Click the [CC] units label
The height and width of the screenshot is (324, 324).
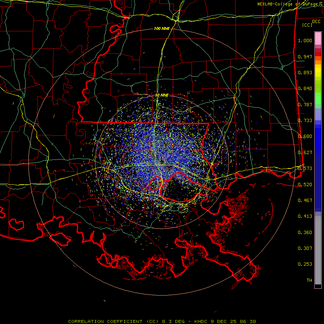[307, 25]
